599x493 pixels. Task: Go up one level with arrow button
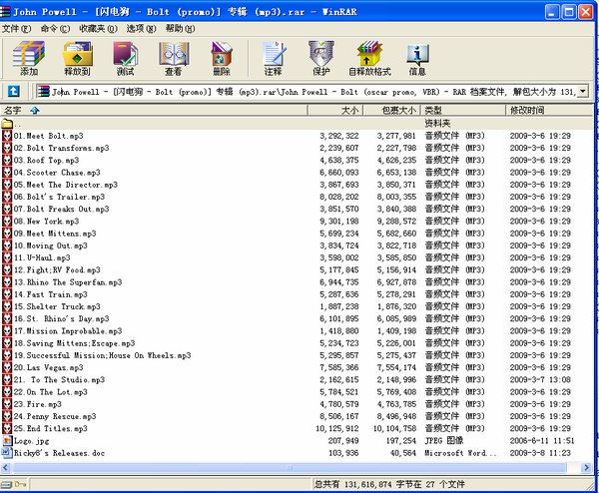(x=13, y=91)
